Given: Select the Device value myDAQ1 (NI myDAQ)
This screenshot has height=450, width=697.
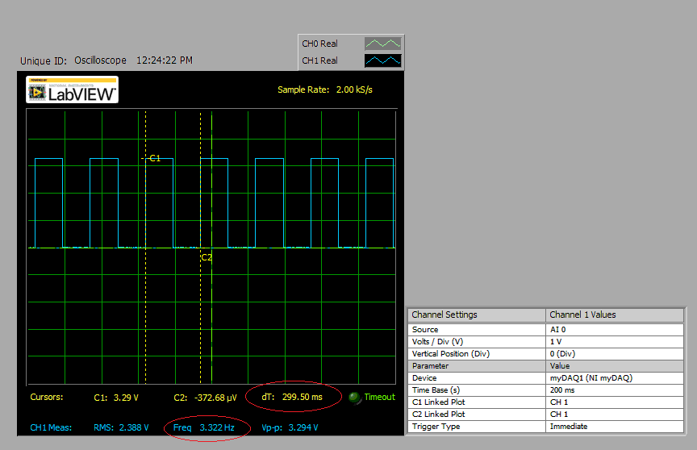Looking at the screenshot, I should [x=615, y=378].
